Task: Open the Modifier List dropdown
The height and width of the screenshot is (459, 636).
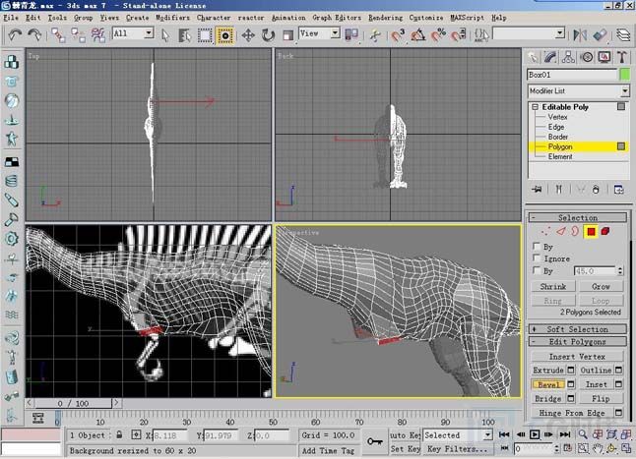Action: [625, 91]
